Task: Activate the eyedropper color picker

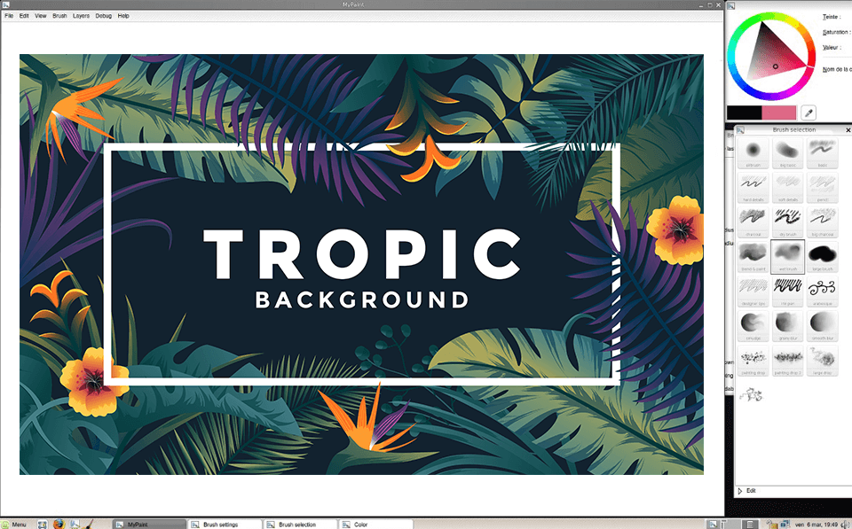Action: coord(809,113)
